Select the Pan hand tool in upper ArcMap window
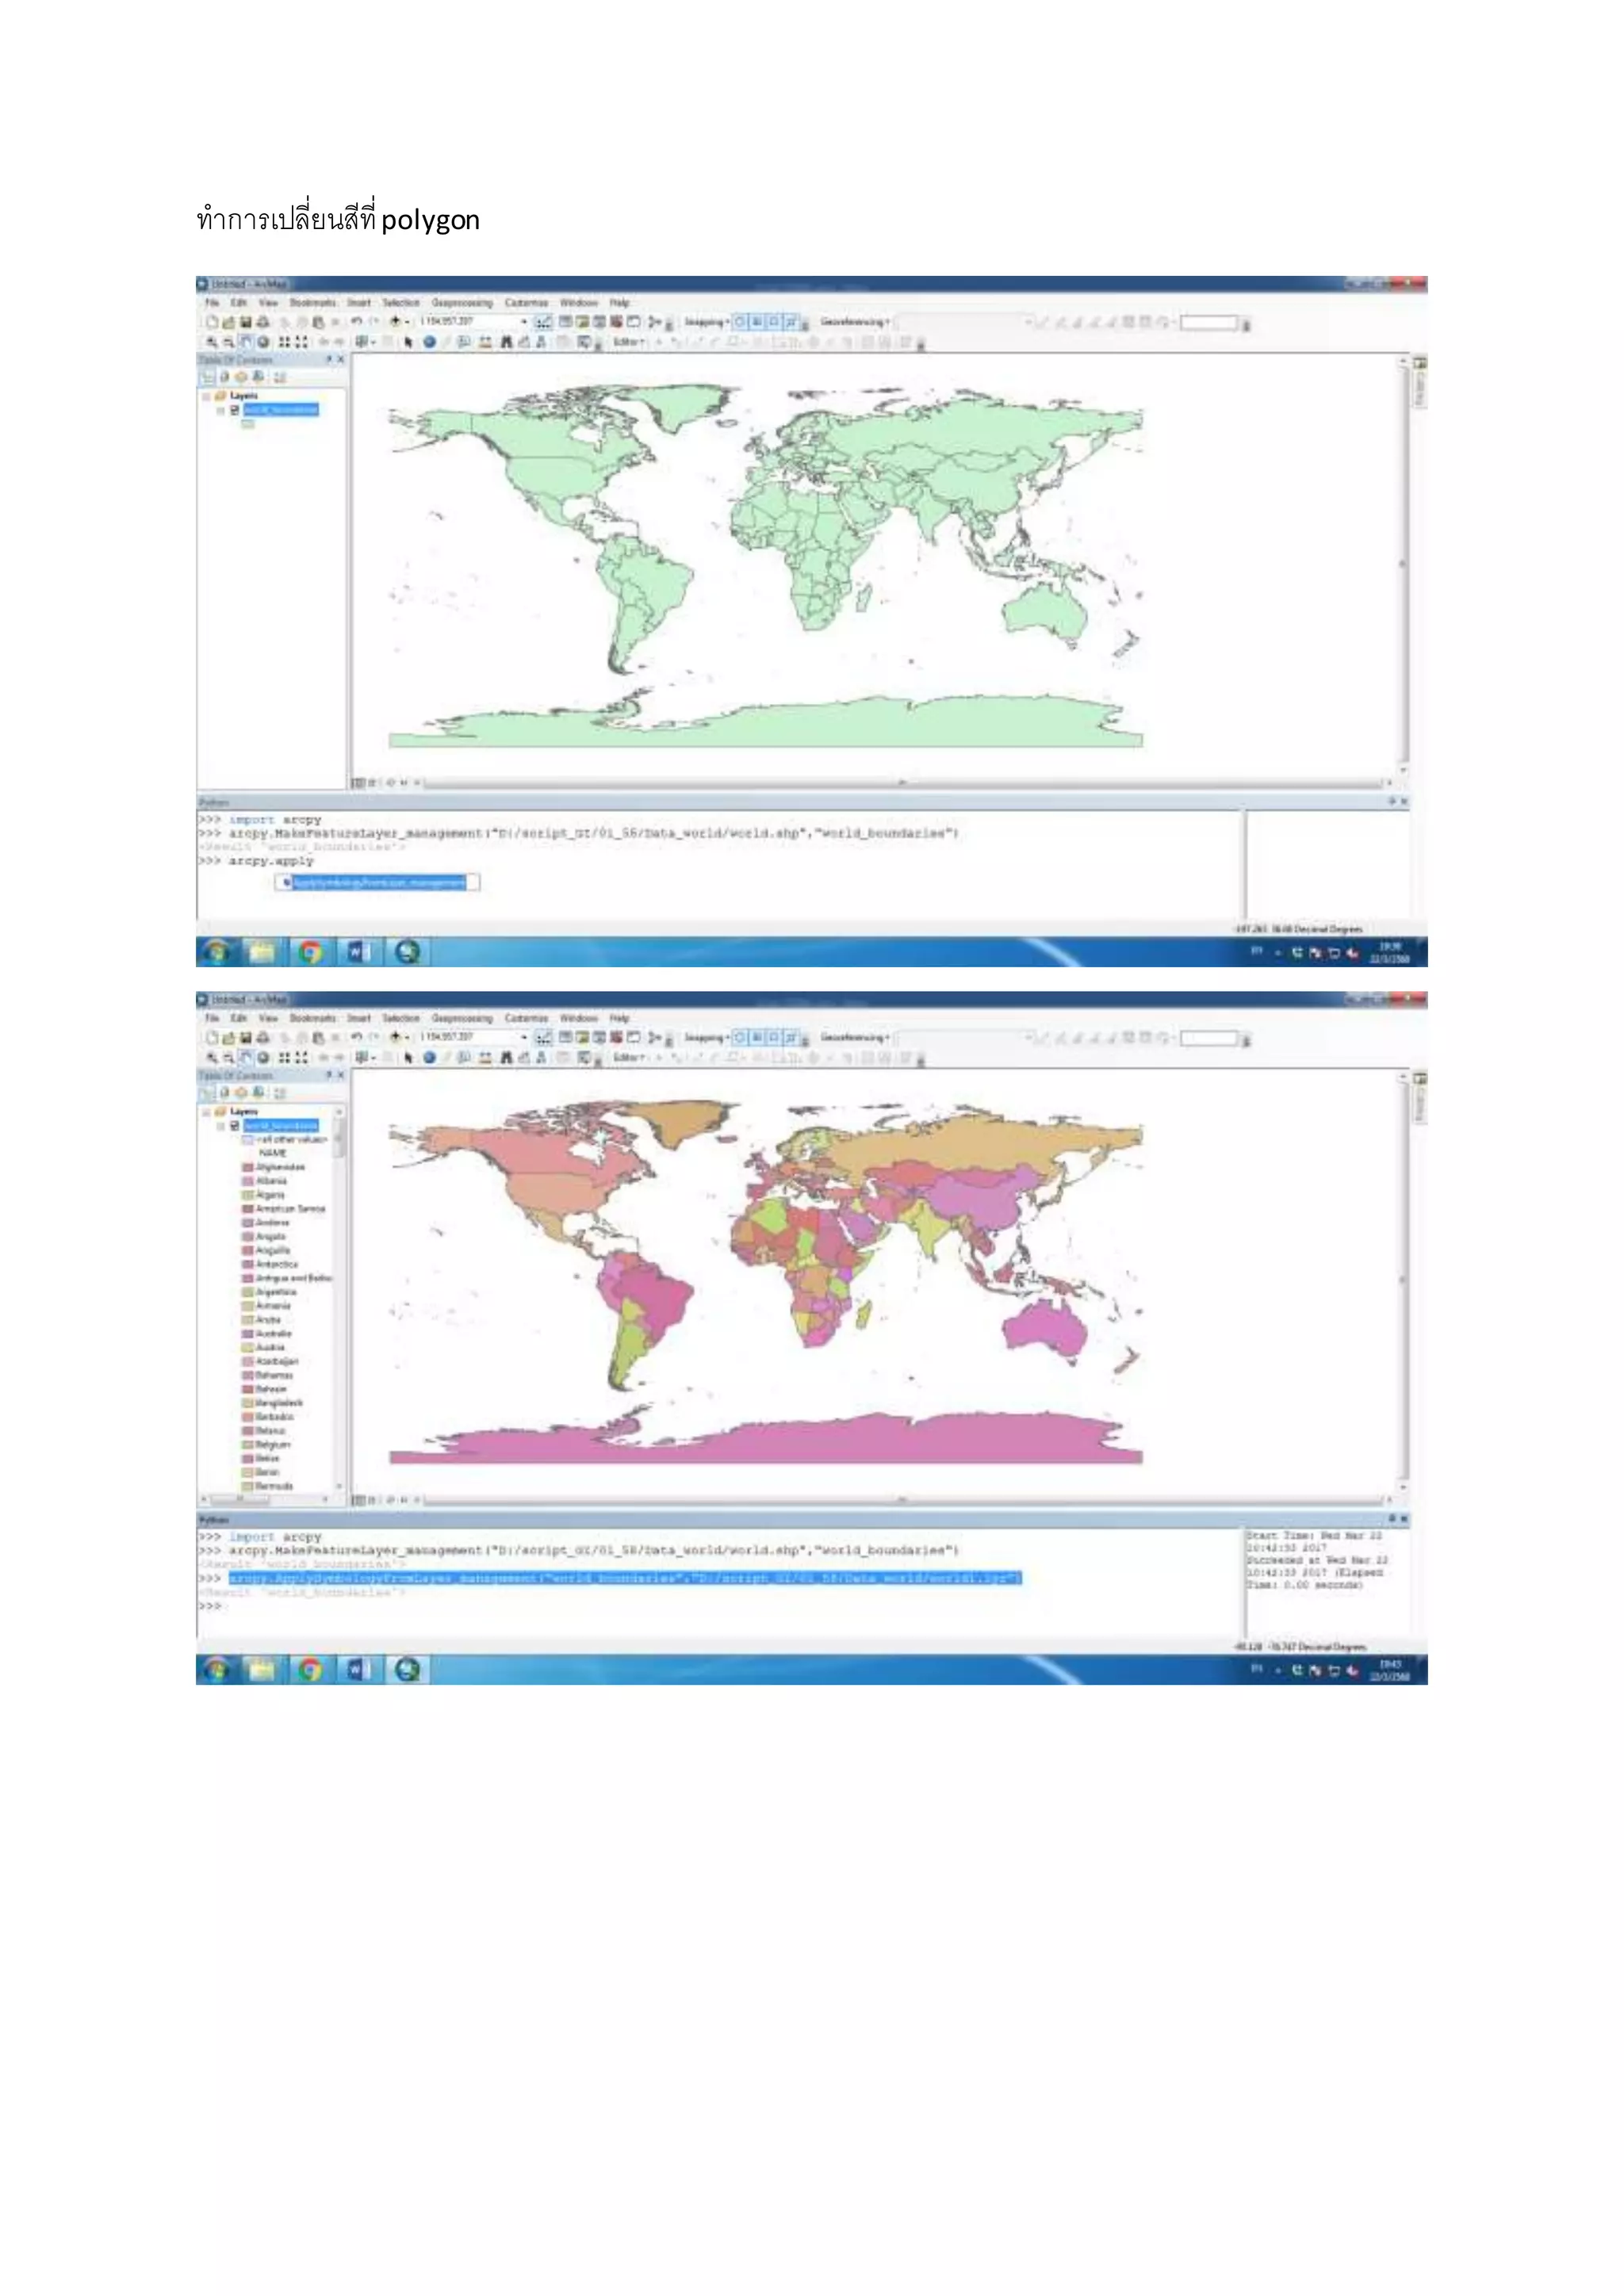This screenshot has height=2296, width=1624. click(x=246, y=342)
